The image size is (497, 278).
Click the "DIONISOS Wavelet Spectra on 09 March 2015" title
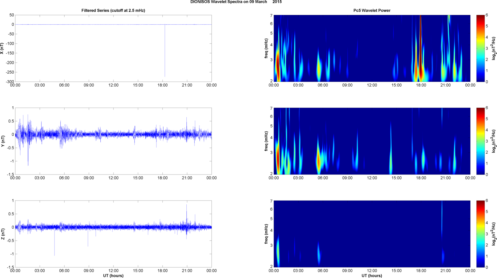(x=236, y=2)
